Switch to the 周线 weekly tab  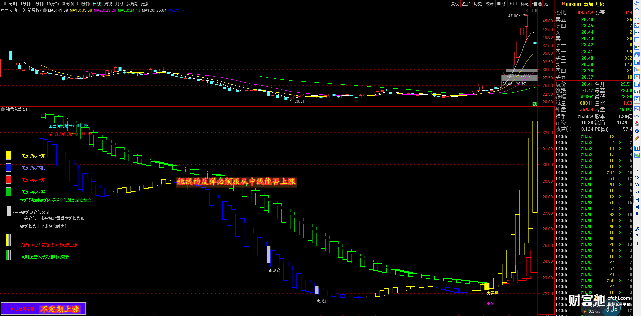[108, 4]
